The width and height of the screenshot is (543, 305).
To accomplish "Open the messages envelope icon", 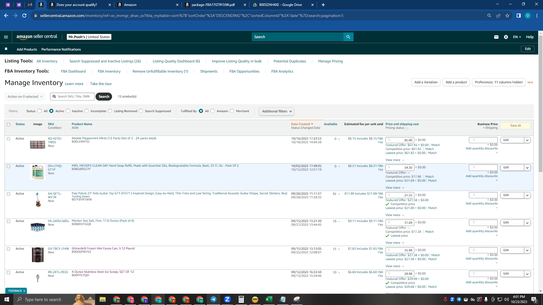I will pos(496,37).
